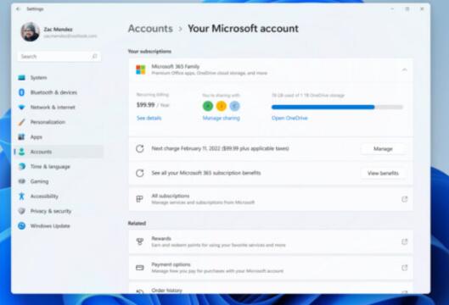Open Personalization in sidebar

pyautogui.click(x=59, y=122)
